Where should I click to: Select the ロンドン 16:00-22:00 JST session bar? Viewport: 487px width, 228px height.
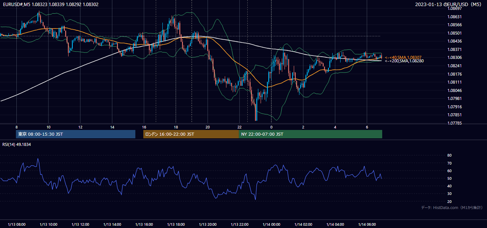pos(191,134)
